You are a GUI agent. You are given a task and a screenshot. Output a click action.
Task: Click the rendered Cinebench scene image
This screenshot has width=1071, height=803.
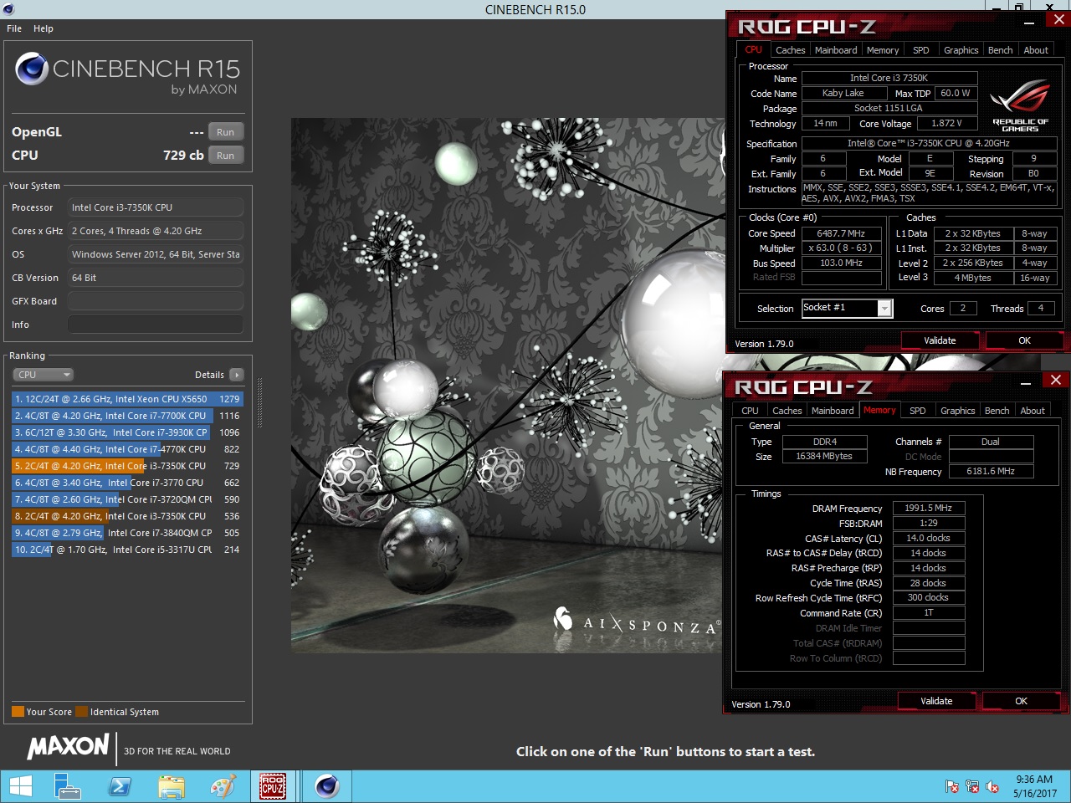coord(505,385)
